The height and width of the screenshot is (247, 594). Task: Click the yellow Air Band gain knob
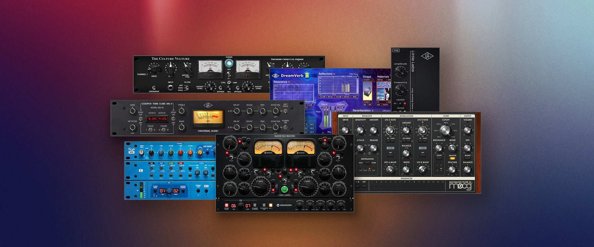point(200,152)
